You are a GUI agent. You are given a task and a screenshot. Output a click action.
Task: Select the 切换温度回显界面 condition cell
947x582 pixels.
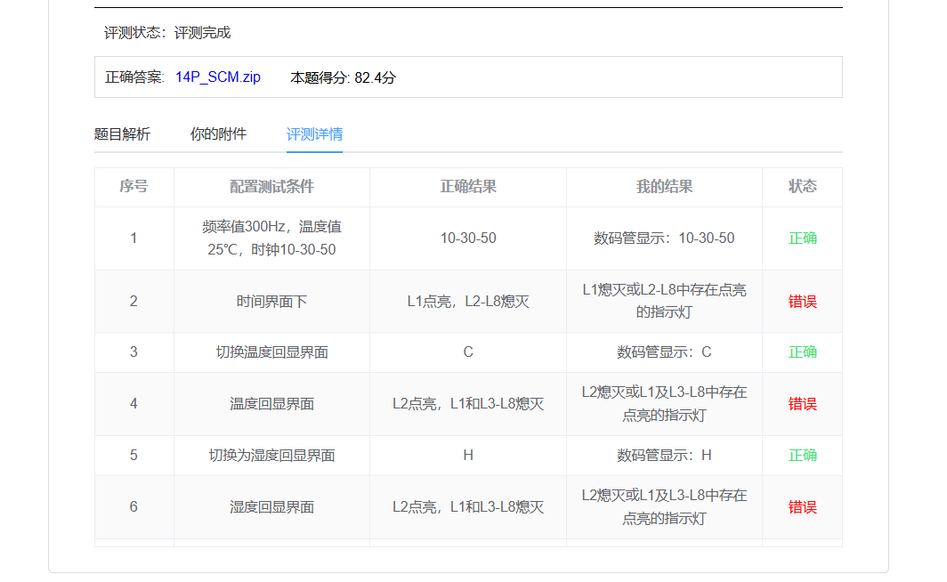tap(271, 352)
